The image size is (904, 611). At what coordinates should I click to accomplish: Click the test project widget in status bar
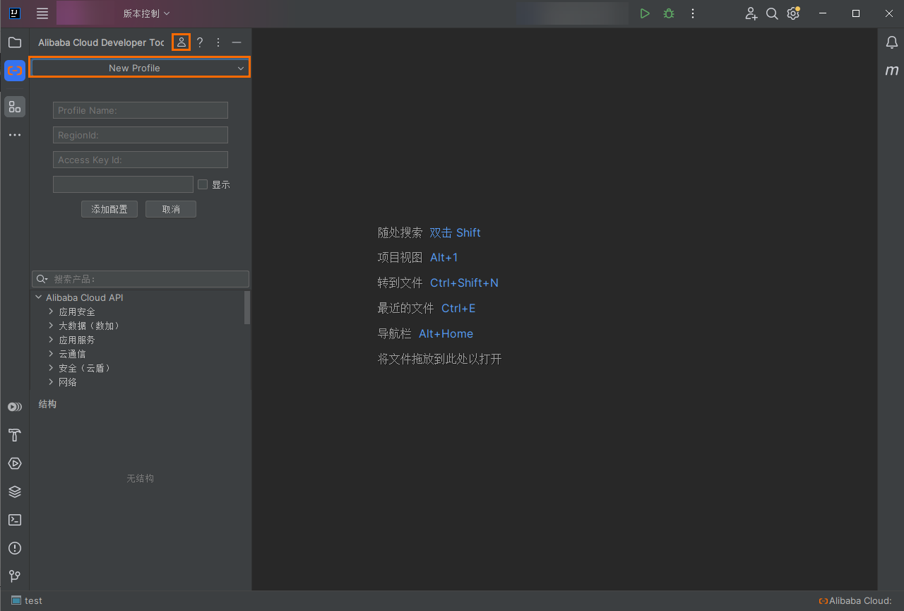point(27,601)
